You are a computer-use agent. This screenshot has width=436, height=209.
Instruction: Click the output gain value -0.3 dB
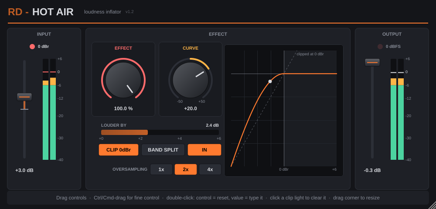click(x=372, y=170)
